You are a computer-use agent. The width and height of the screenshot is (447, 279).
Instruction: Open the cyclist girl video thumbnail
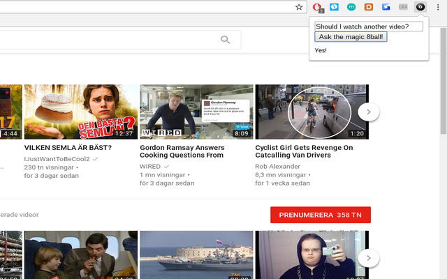[312, 112]
